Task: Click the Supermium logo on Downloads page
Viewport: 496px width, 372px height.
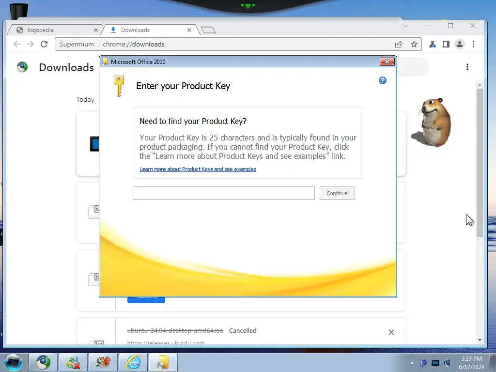Action: (22, 67)
